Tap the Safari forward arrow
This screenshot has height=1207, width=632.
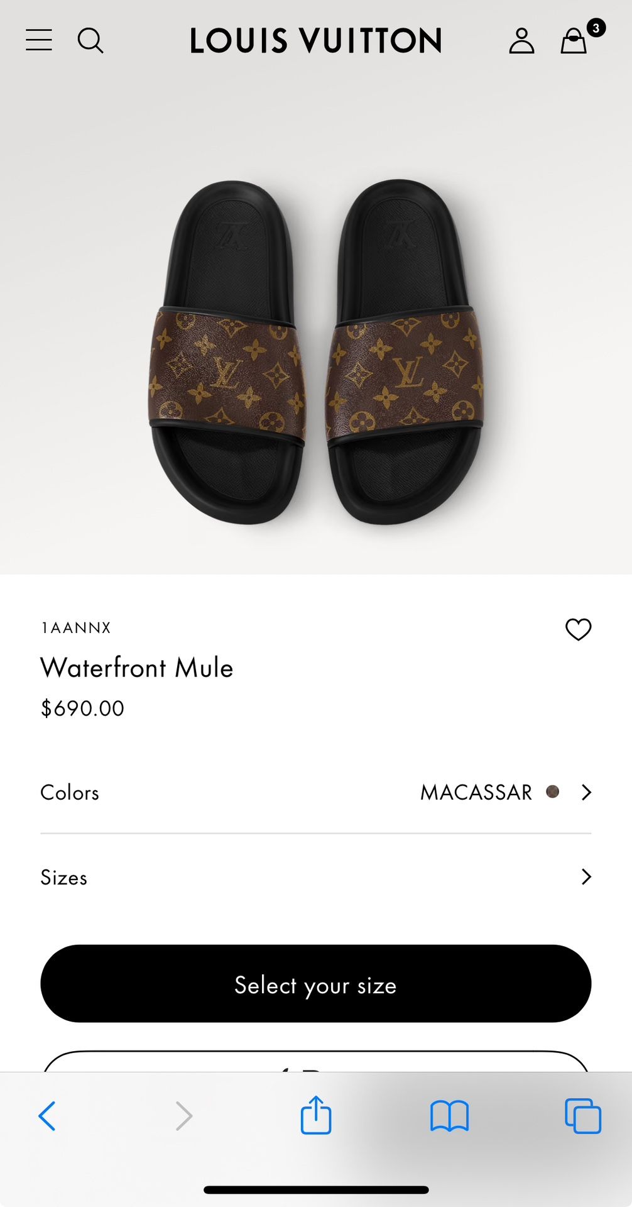(x=183, y=1116)
